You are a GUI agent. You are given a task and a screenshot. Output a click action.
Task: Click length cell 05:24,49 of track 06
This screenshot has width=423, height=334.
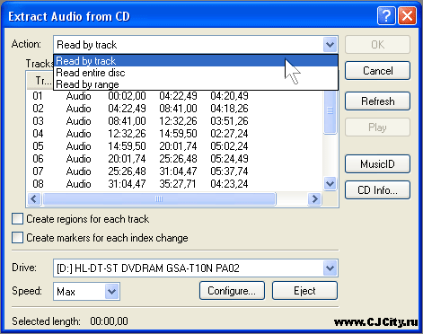[x=229, y=159]
